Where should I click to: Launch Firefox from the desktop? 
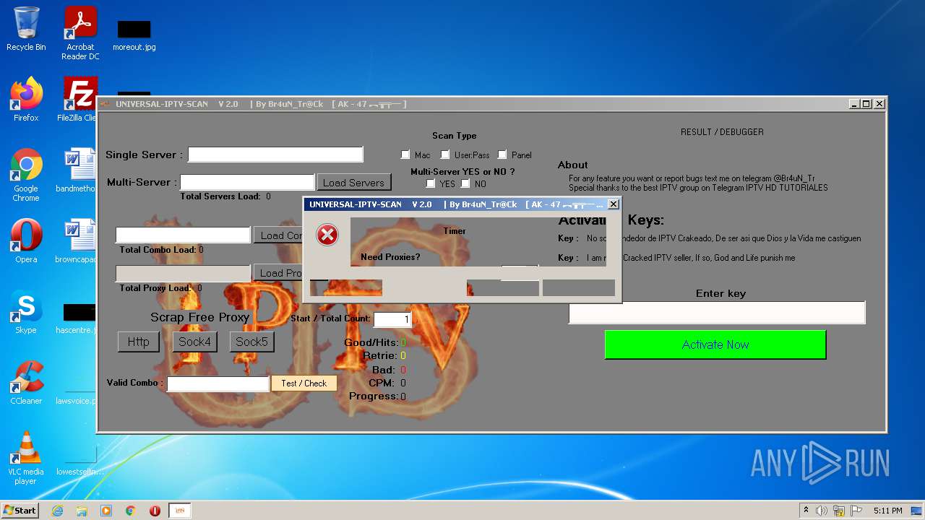(26, 99)
